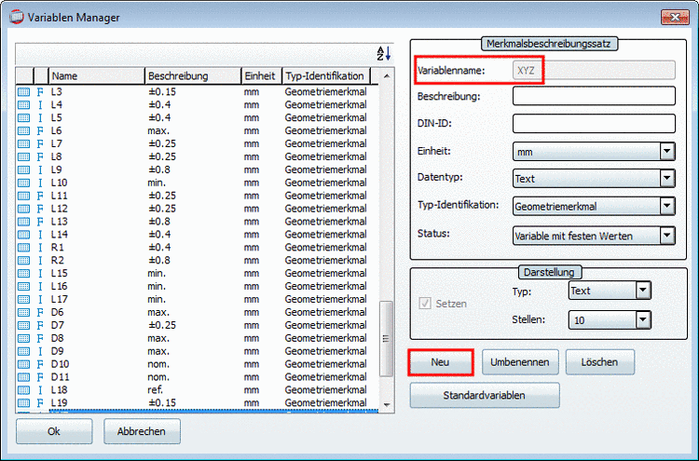This screenshot has width=699, height=461.
Task: Click Geometriemerkmal cell in row L3
Action: pos(326,92)
